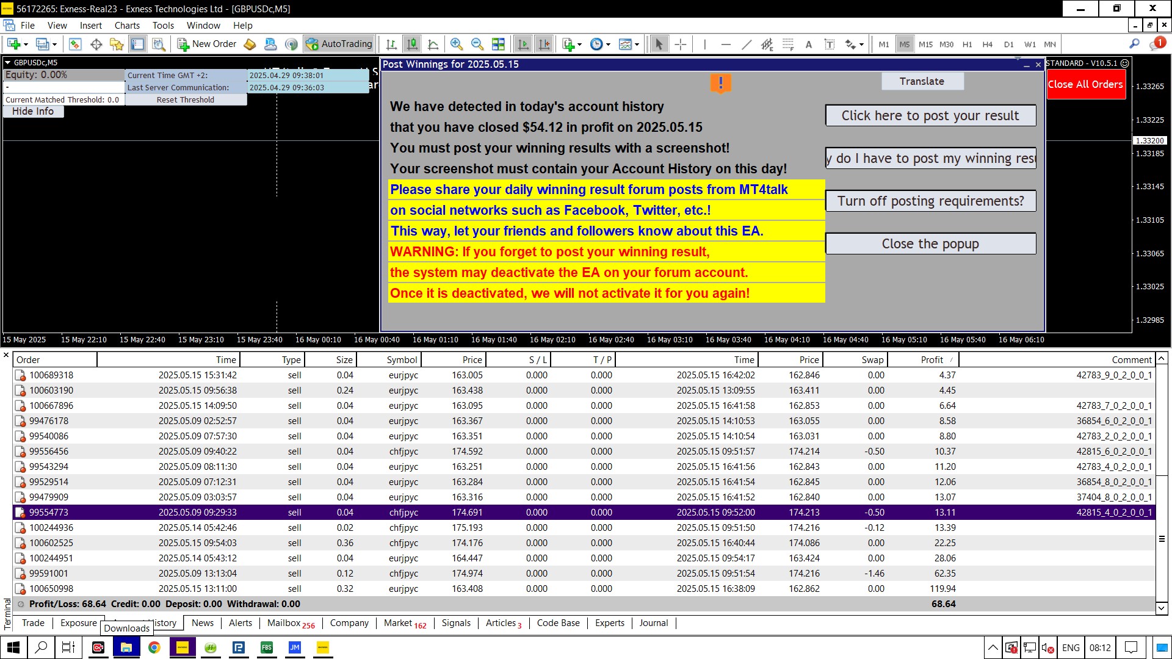Switch to the Experts terminal tab
Screen dimensions: 1172x659
click(x=609, y=623)
